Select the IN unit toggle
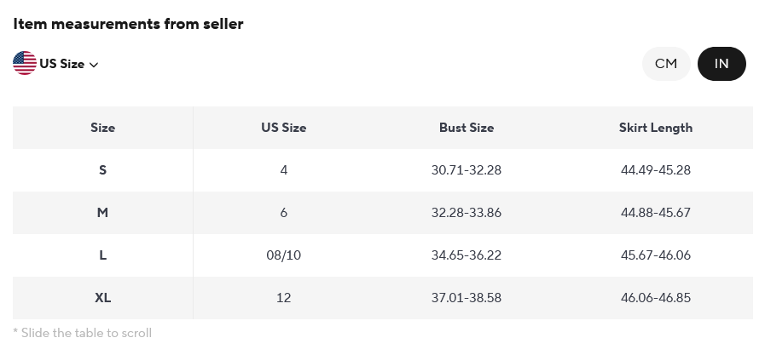This screenshot has height=355, width=765. tap(722, 64)
